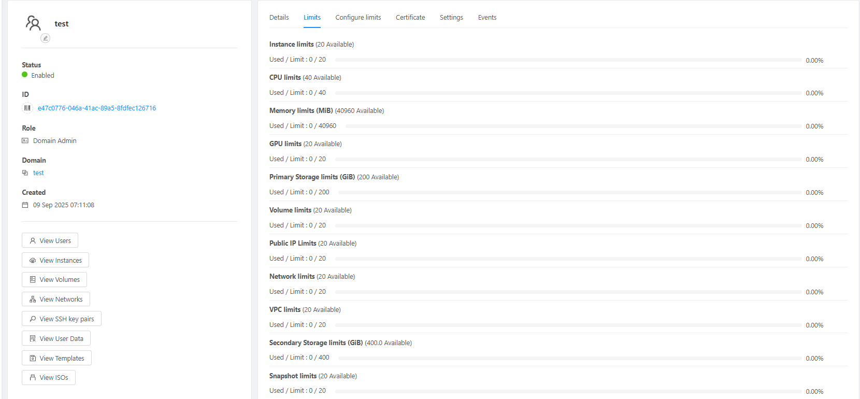Switch to the Details tab
860x399 pixels.
(279, 18)
